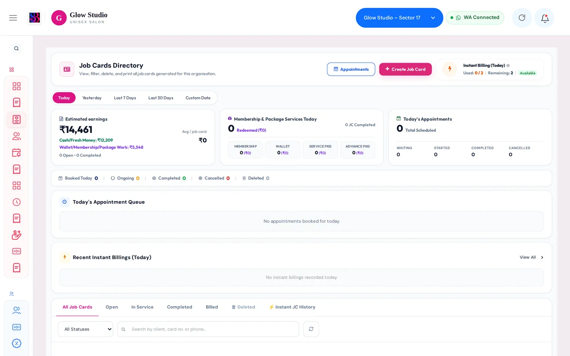Click the Booked Today count
Viewport: 570px width, 356px height.
tap(96, 178)
